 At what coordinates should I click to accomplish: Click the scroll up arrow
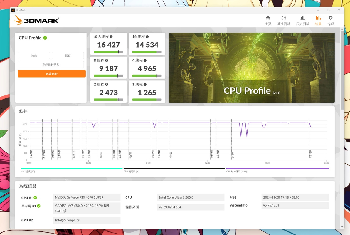tap(342, 29)
